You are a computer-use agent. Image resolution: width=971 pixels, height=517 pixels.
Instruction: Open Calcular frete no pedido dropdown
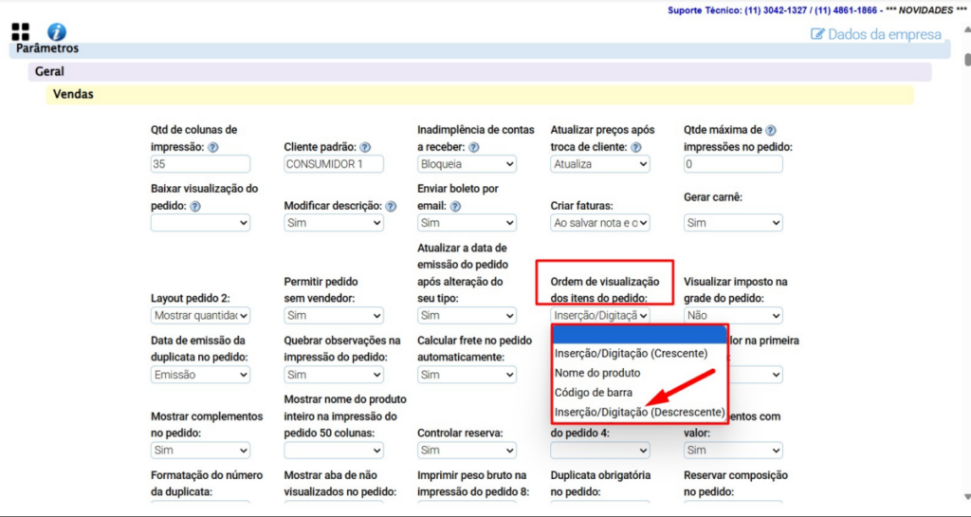coord(467,375)
